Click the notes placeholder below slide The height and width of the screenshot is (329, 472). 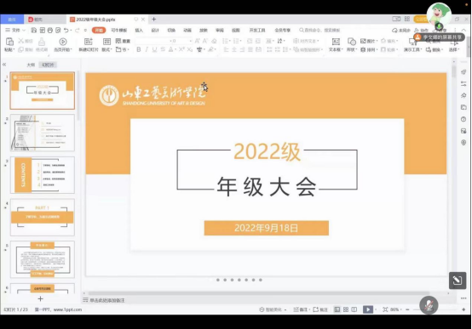click(107, 300)
